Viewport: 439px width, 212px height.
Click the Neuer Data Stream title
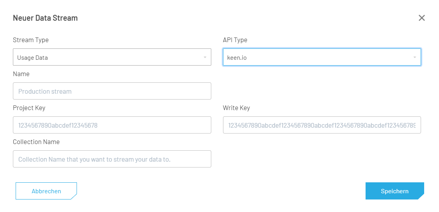tap(45, 18)
